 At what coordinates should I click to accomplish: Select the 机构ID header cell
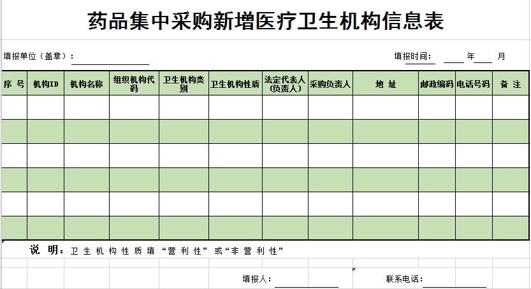[46, 83]
